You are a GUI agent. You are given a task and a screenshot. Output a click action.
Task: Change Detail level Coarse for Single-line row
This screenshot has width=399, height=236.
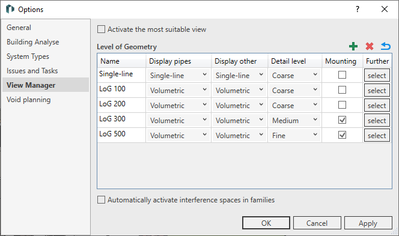point(294,75)
